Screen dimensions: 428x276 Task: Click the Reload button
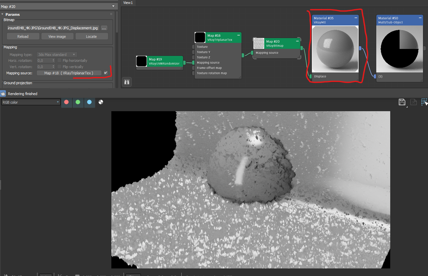23,37
